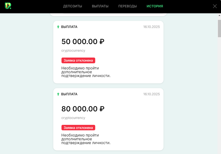Open the ДЕПОЗИТЫ tab
Image resolution: width=221 pixels, height=154 pixels.
(x=73, y=6)
